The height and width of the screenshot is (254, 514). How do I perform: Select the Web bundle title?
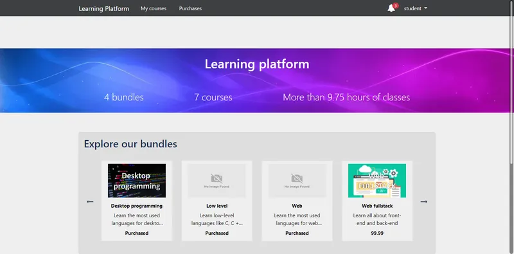pos(297,206)
